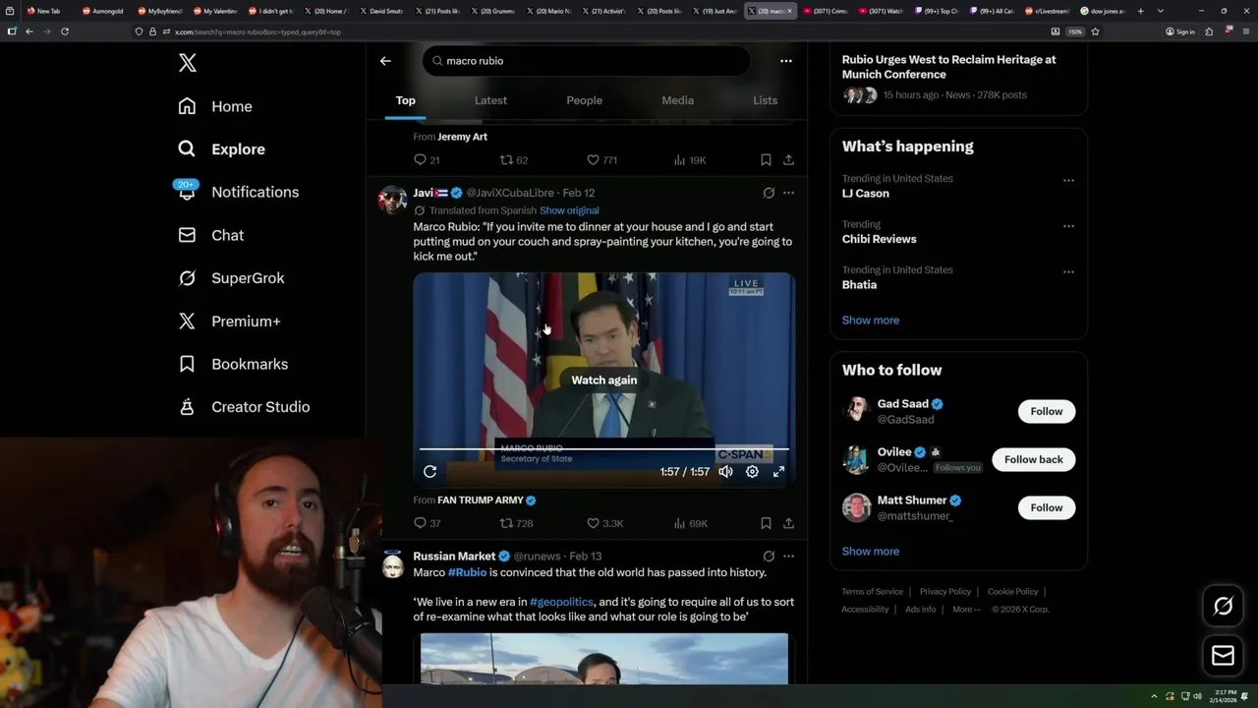1258x708 pixels.
Task: Like Javi's post (3.3K)
Action: point(604,523)
